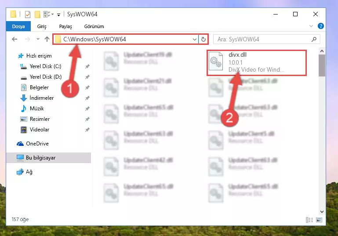Expand the ribbon with the chevron
The width and height of the screenshot is (338, 236).
311,26
